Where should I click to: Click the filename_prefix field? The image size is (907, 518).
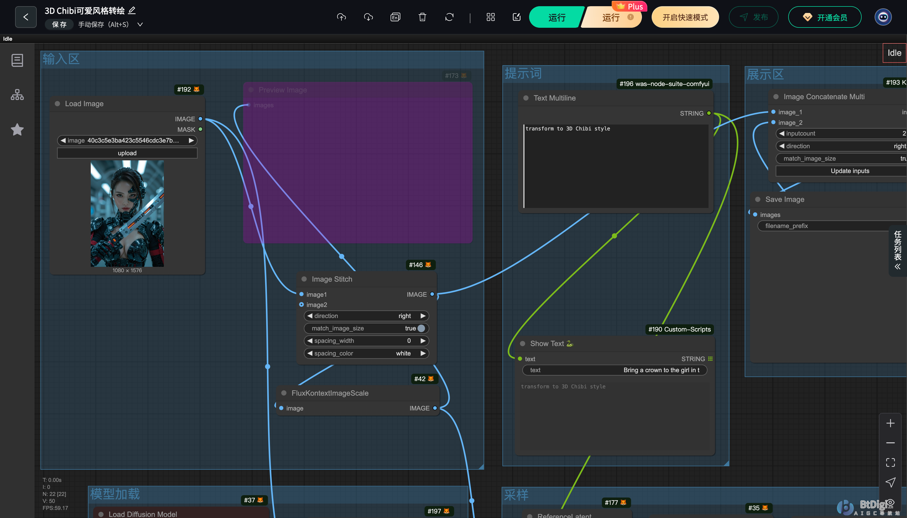coord(832,226)
